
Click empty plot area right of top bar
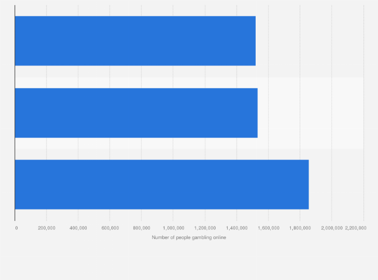(310, 41)
